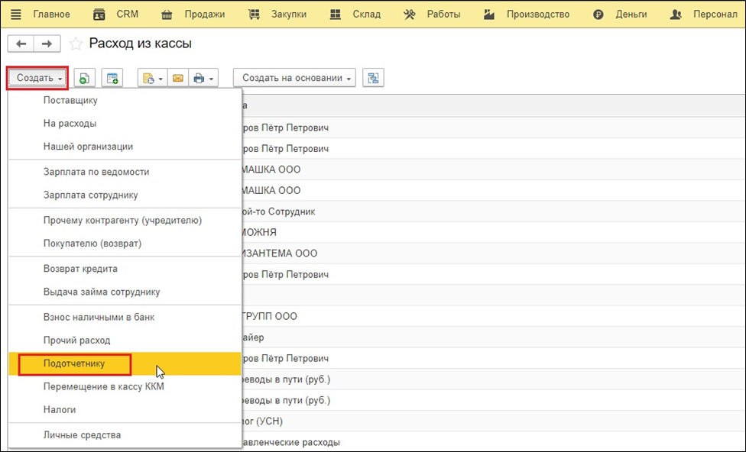
Task: Click the forward navigation arrow
Action: point(47,44)
